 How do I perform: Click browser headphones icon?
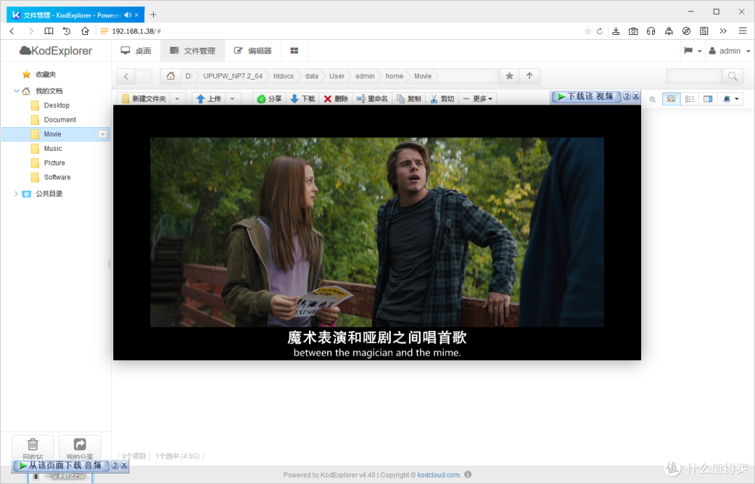pyautogui.click(x=651, y=31)
